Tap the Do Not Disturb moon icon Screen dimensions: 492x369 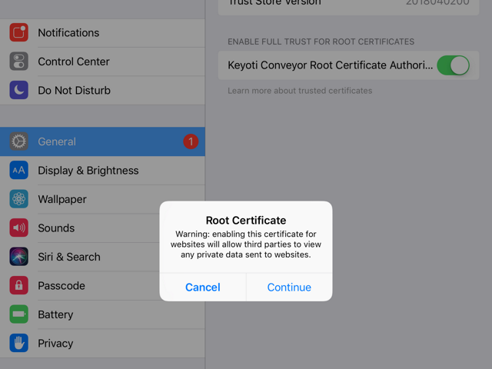(18, 91)
